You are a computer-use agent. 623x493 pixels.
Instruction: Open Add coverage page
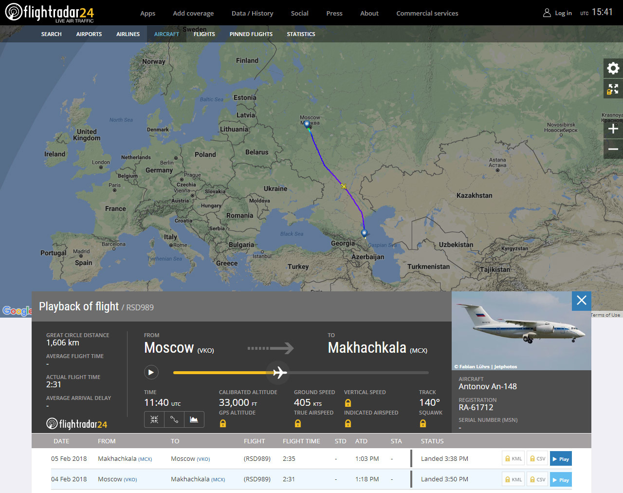[193, 13]
